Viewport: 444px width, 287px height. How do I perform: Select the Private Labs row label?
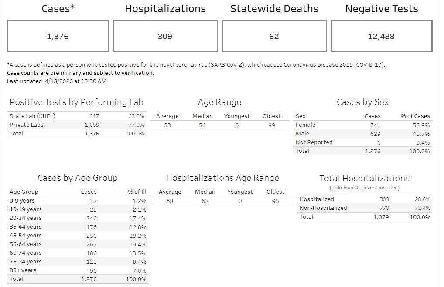pos(27,125)
